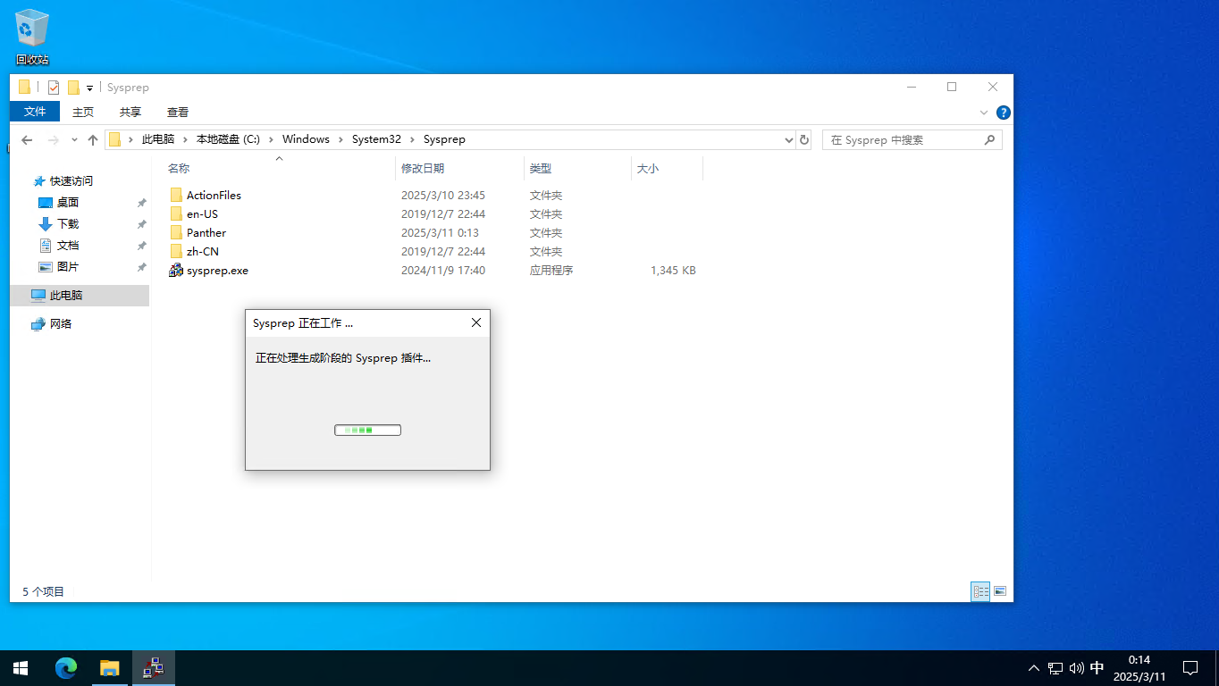
Task: Sort by the 类型 column header
Action: [x=577, y=168]
